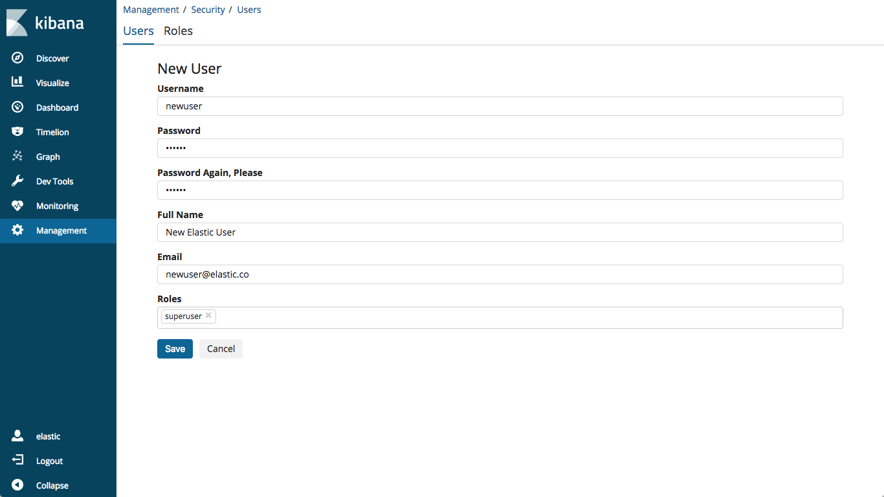Screen dimensions: 884x497
Task: Open Timelion via the bear icon
Action: click(17, 131)
